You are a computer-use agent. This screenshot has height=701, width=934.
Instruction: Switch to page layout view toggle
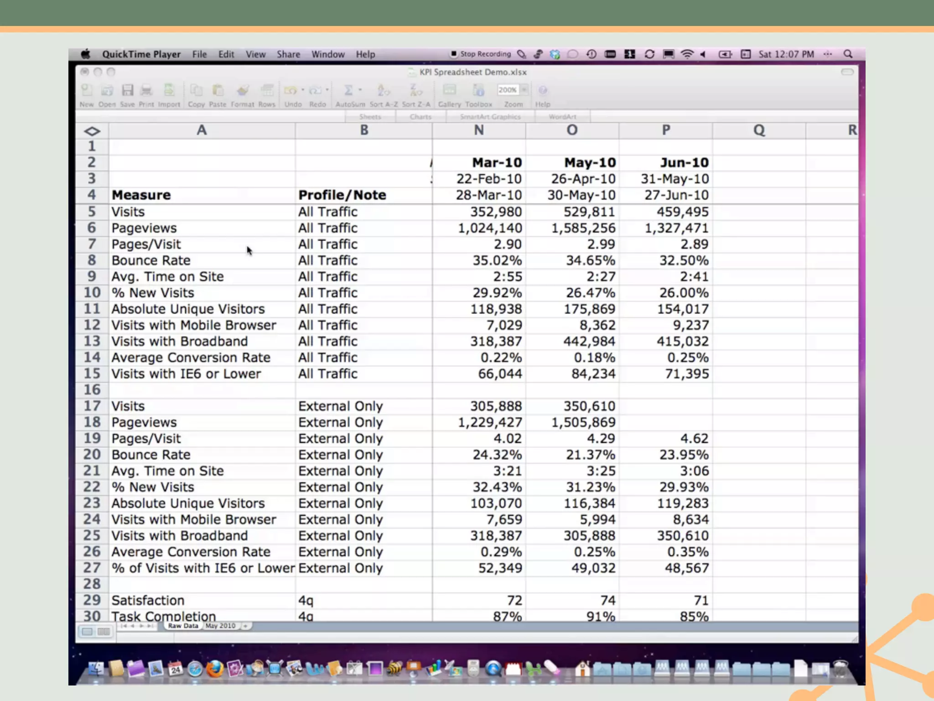click(x=104, y=632)
